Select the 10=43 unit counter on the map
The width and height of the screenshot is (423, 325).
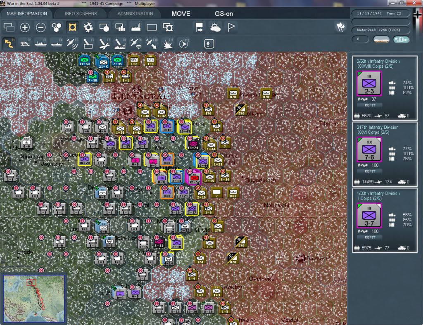185,127
